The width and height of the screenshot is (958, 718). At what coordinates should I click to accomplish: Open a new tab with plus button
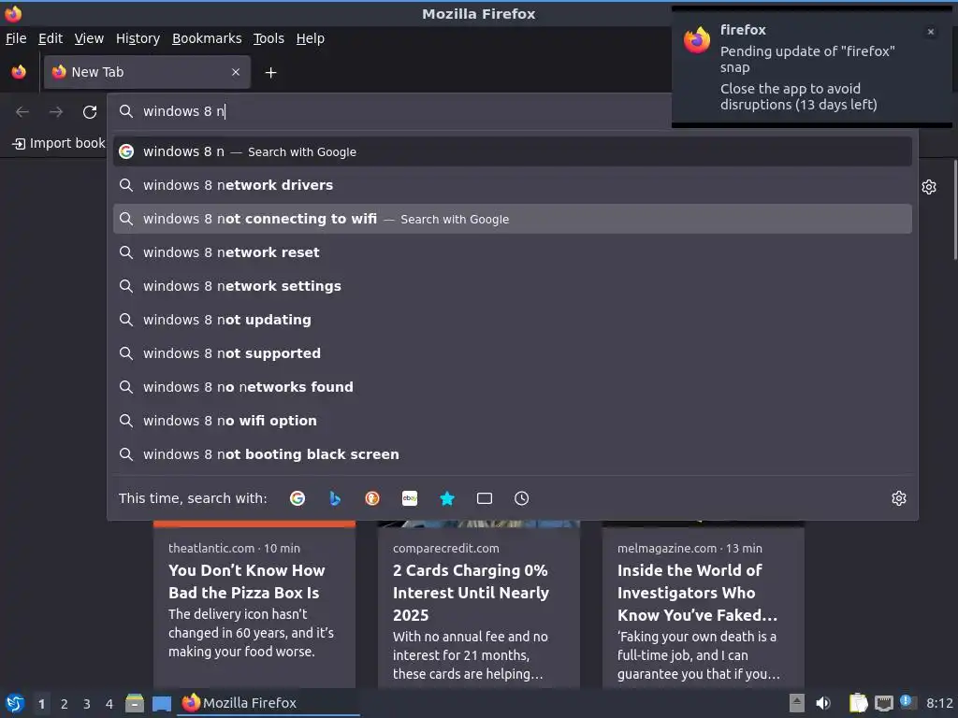click(270, 73)
